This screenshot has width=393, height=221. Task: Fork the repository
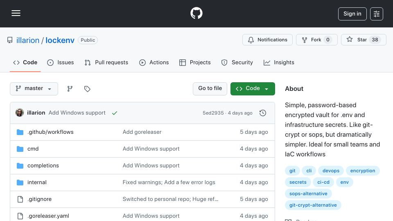click(317, 40)
